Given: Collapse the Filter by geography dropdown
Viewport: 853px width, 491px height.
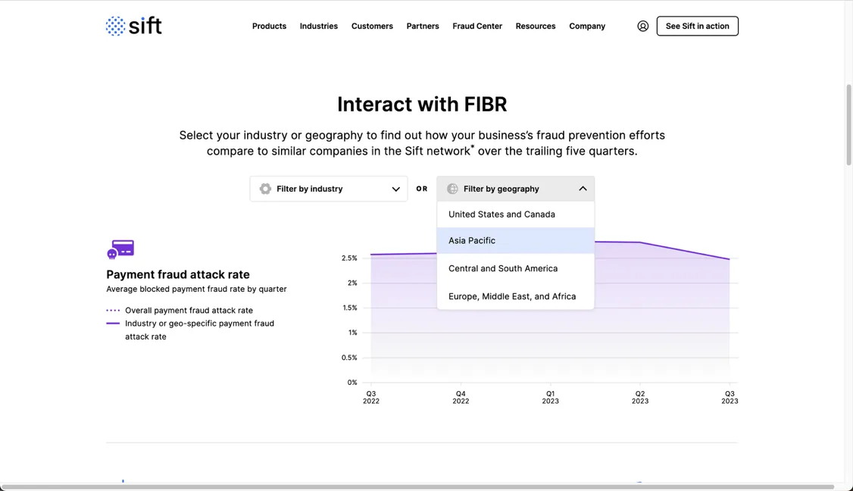Looking at the screenshot, I should [x=515, y=189].
